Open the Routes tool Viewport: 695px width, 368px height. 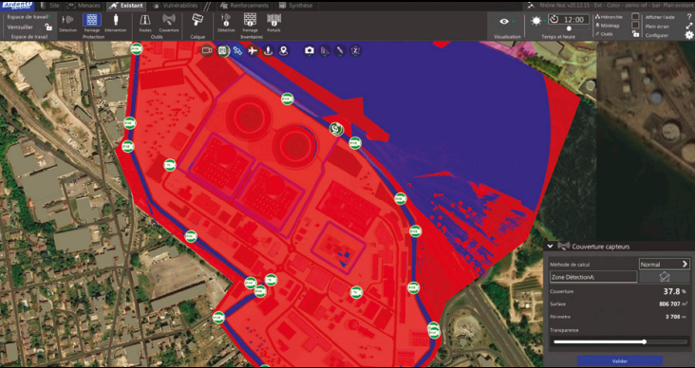144,23
